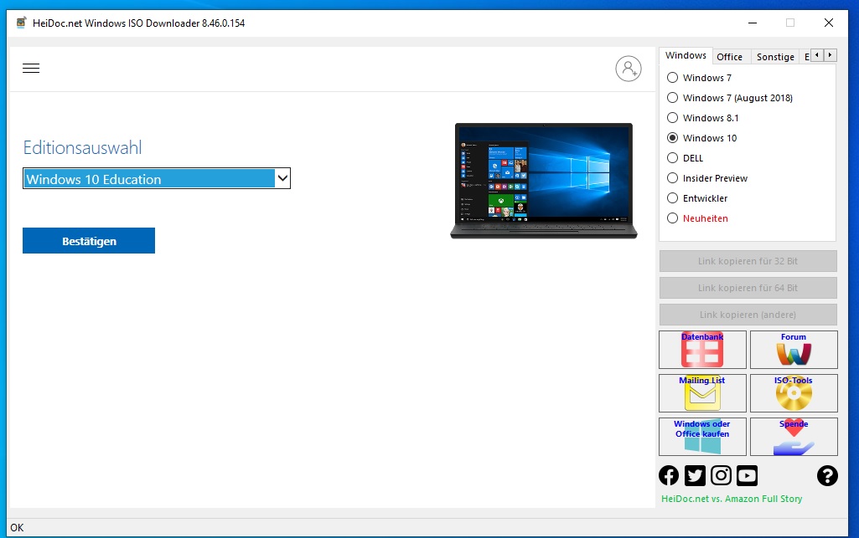Click the Windows 10 laptop image
The height and width of the screenshot is (538, 859).
pyautogui.click(x=543, y=181)
